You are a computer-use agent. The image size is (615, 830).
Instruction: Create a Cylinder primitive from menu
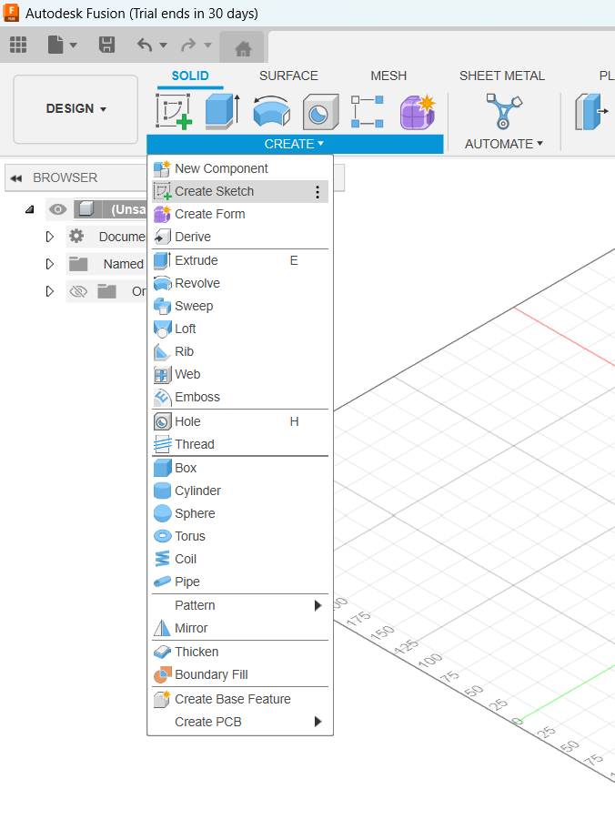[240, 491]
